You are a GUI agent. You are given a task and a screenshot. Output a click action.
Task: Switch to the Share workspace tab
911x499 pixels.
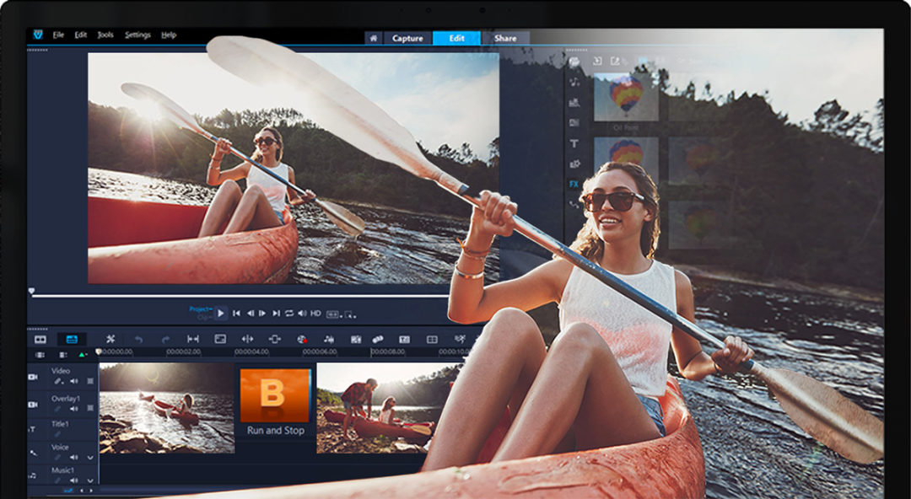pyautogui.click(x=505, y=38)
